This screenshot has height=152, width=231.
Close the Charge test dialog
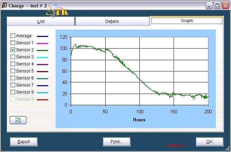point(225,5)
